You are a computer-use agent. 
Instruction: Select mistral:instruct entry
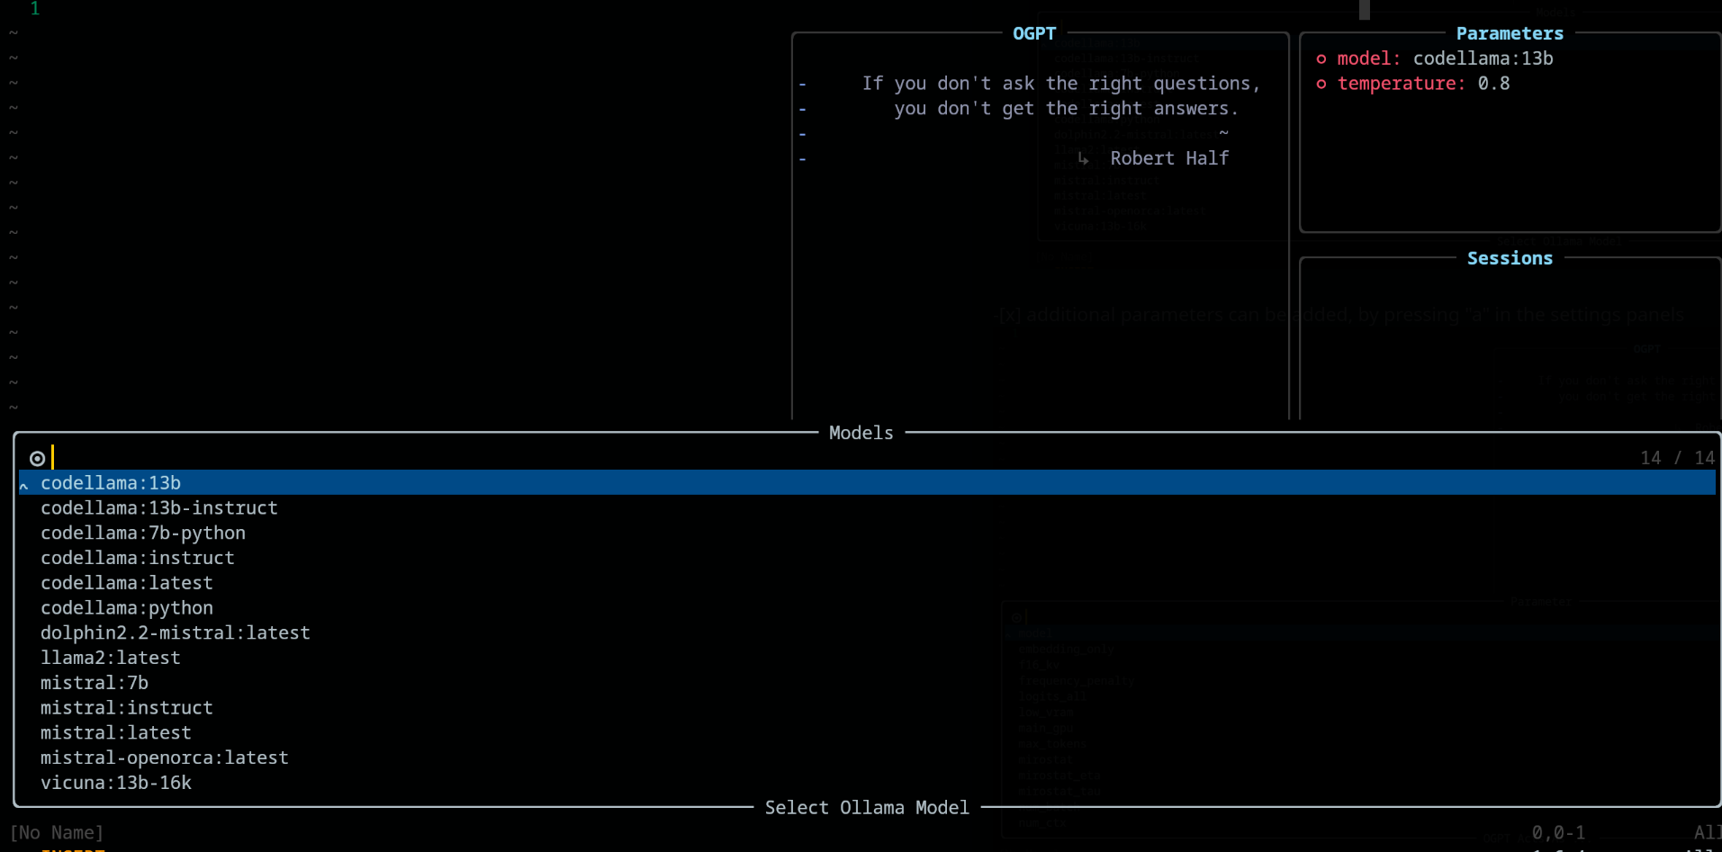pos(127,708)
